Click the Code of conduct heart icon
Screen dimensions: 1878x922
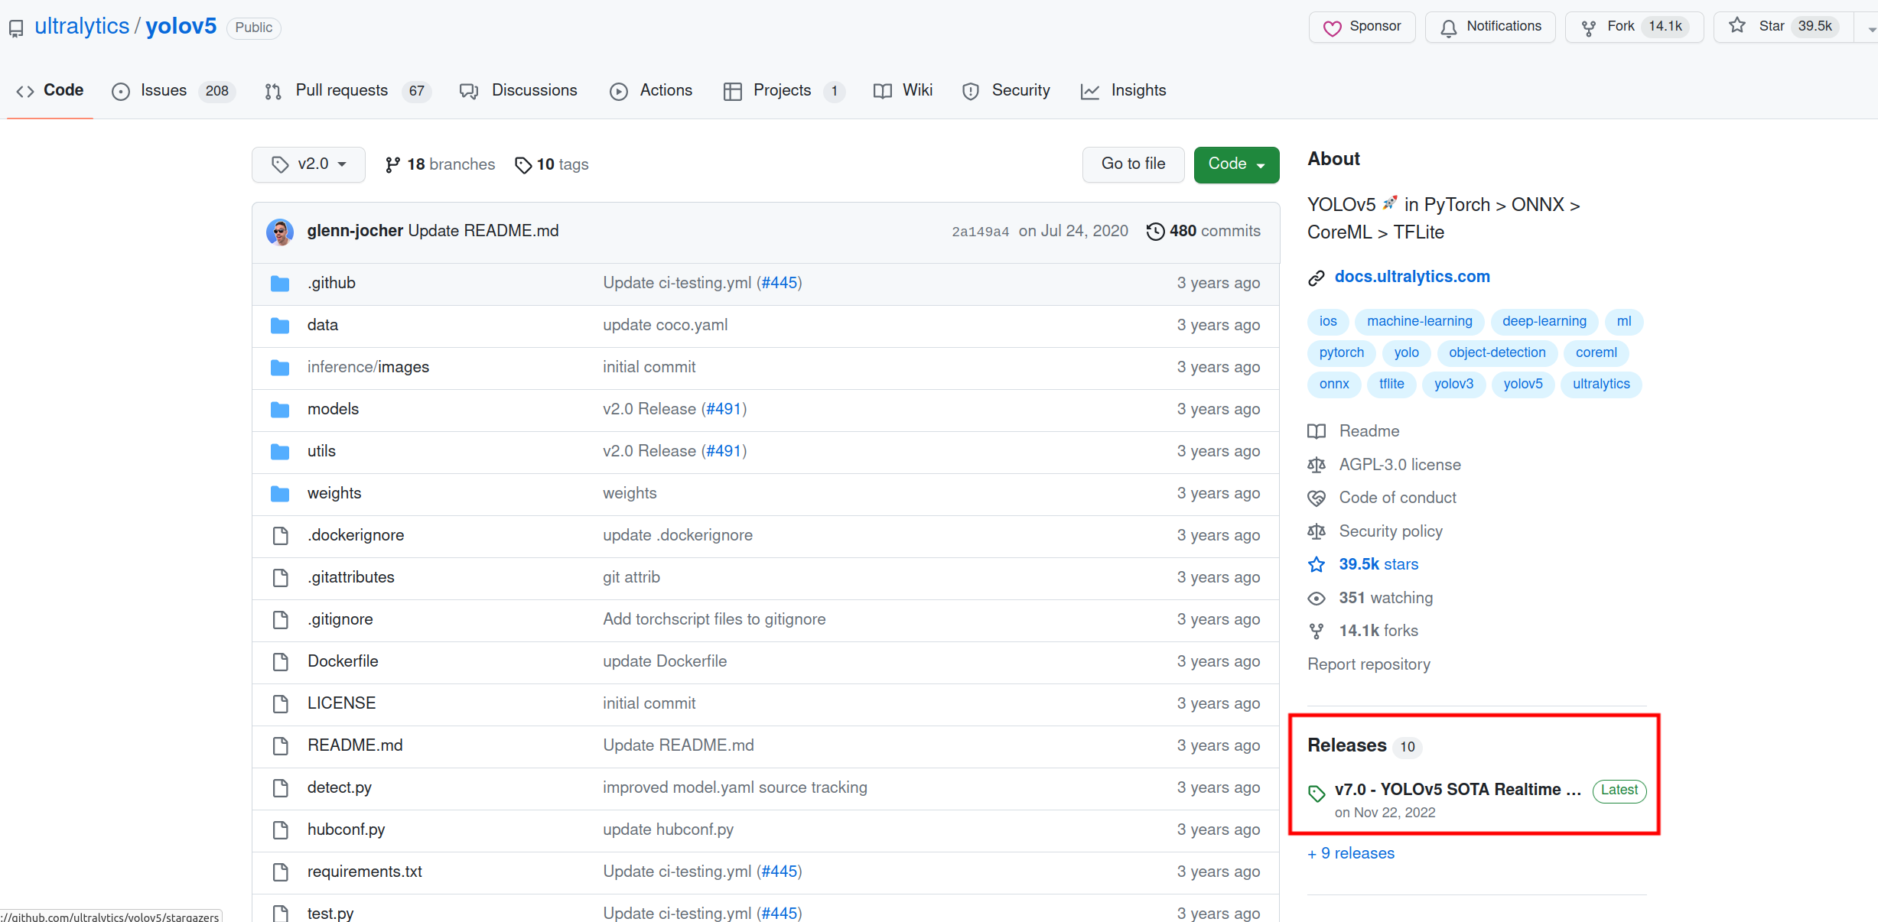point(1317,498)
